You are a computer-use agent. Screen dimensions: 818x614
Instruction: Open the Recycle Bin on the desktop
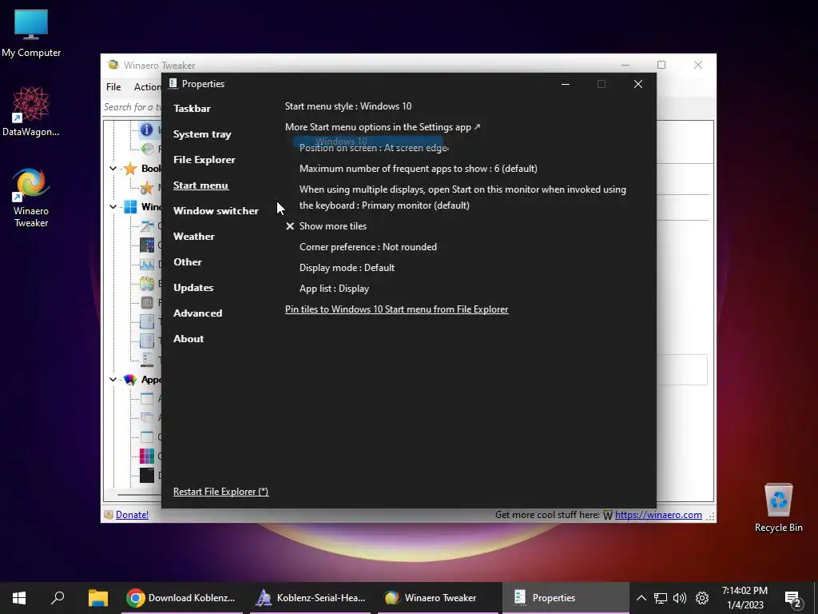coord(778,507)
